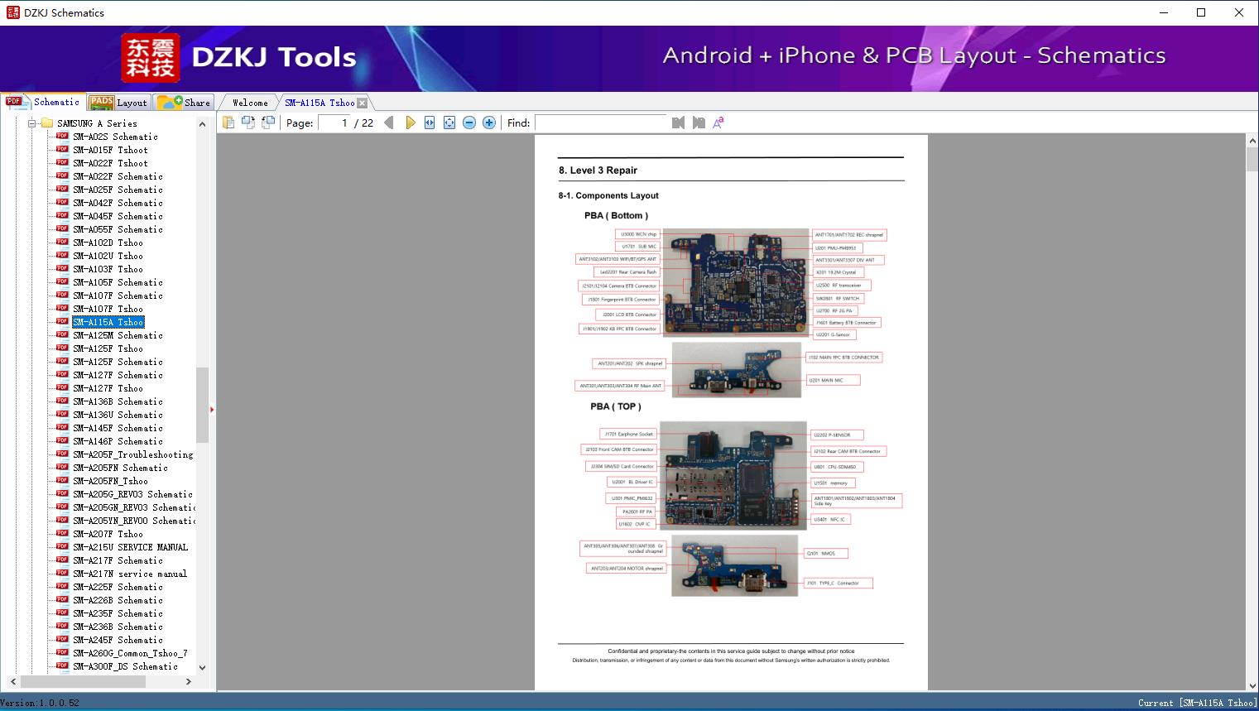Open SM-A145F Schematic
This screenshot has width=1259, height=711.
(118, 428)
